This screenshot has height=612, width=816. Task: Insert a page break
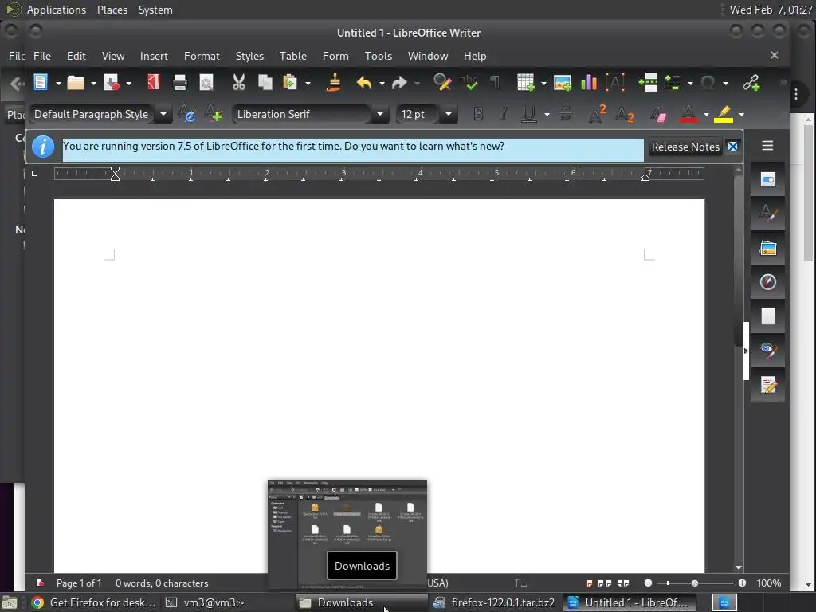648,82
